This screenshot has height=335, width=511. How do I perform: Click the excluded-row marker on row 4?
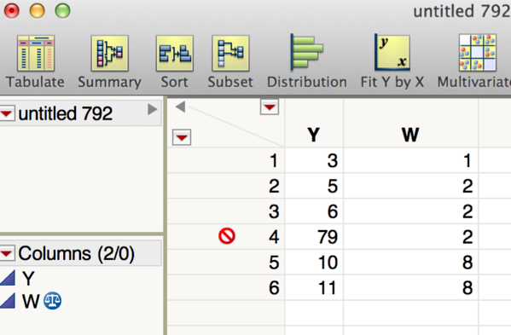point(227,236)
